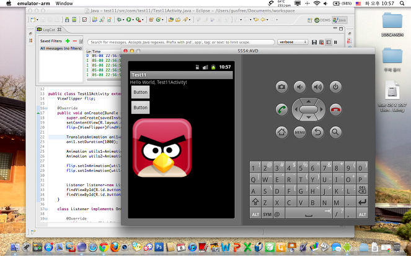Click the SYM key on emulator keyboard
The width and height of the screenshot is (411, 256).
point(267,214)
